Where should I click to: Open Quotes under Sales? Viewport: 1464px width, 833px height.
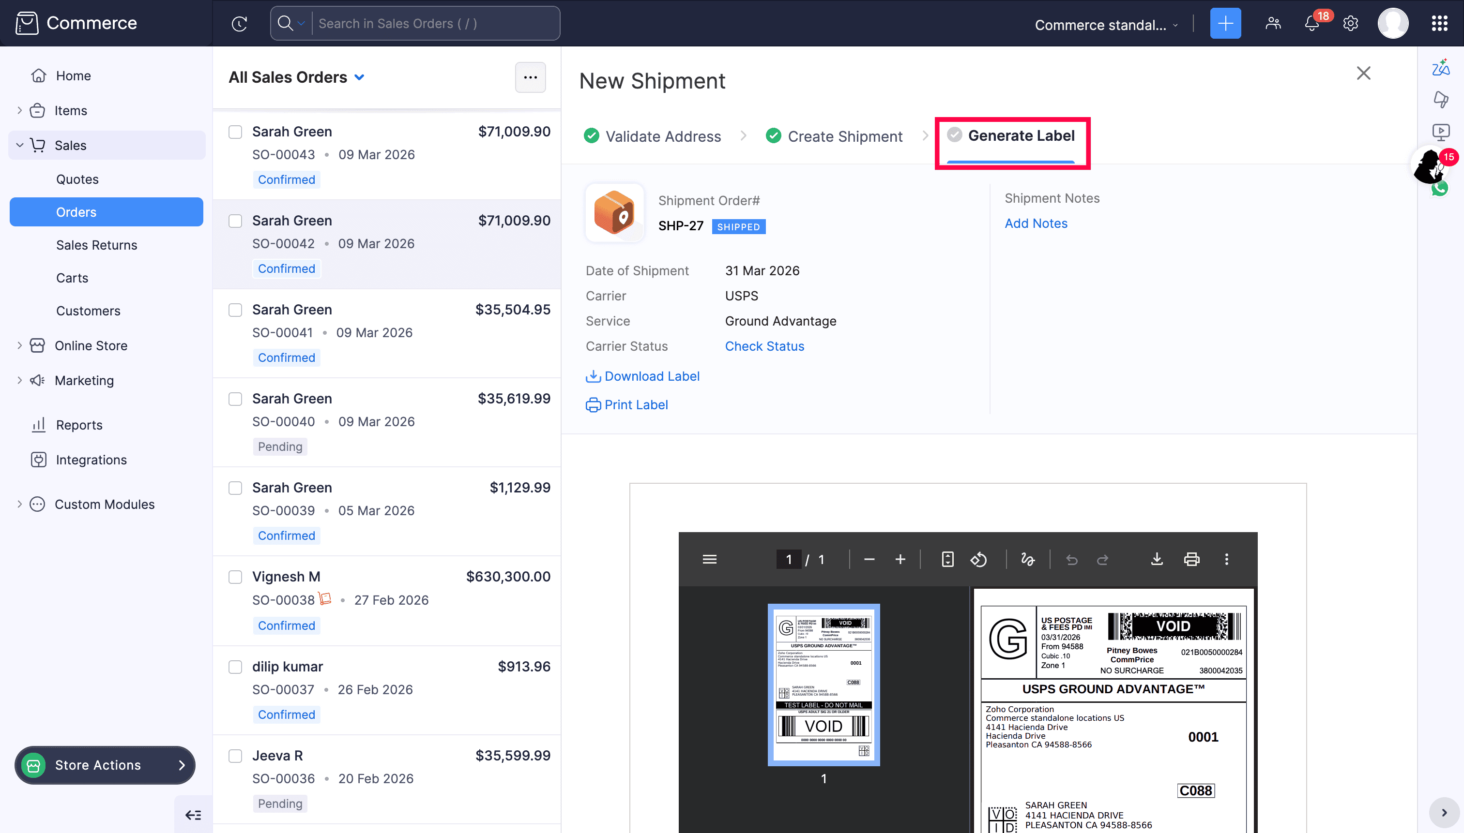tap(77, 179)
